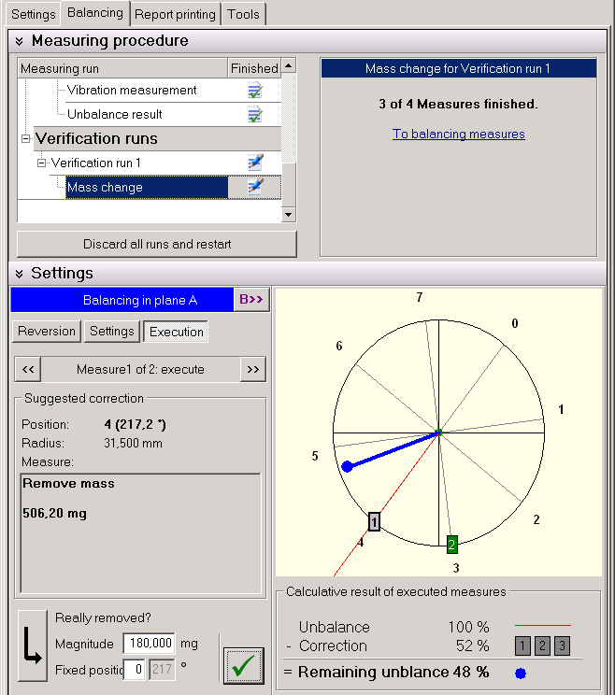
Task: Click the Balancing in plane A header
Action: coord(122,300)
